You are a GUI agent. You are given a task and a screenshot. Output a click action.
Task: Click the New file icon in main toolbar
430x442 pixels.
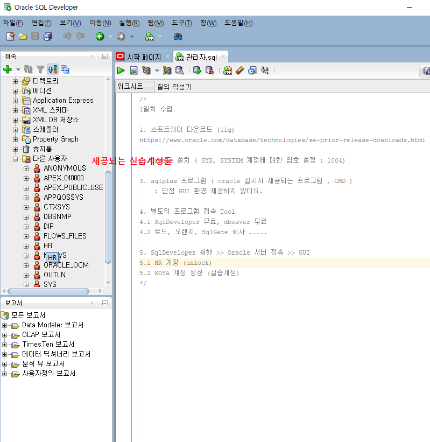[x=10, y=37]
